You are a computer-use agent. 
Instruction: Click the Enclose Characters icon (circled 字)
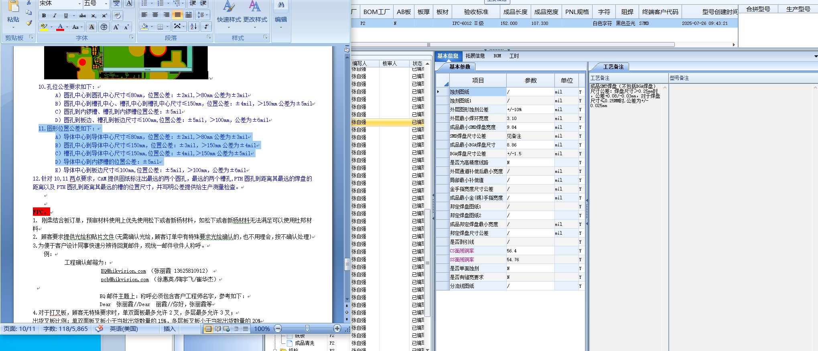click(x=104, y=27)
